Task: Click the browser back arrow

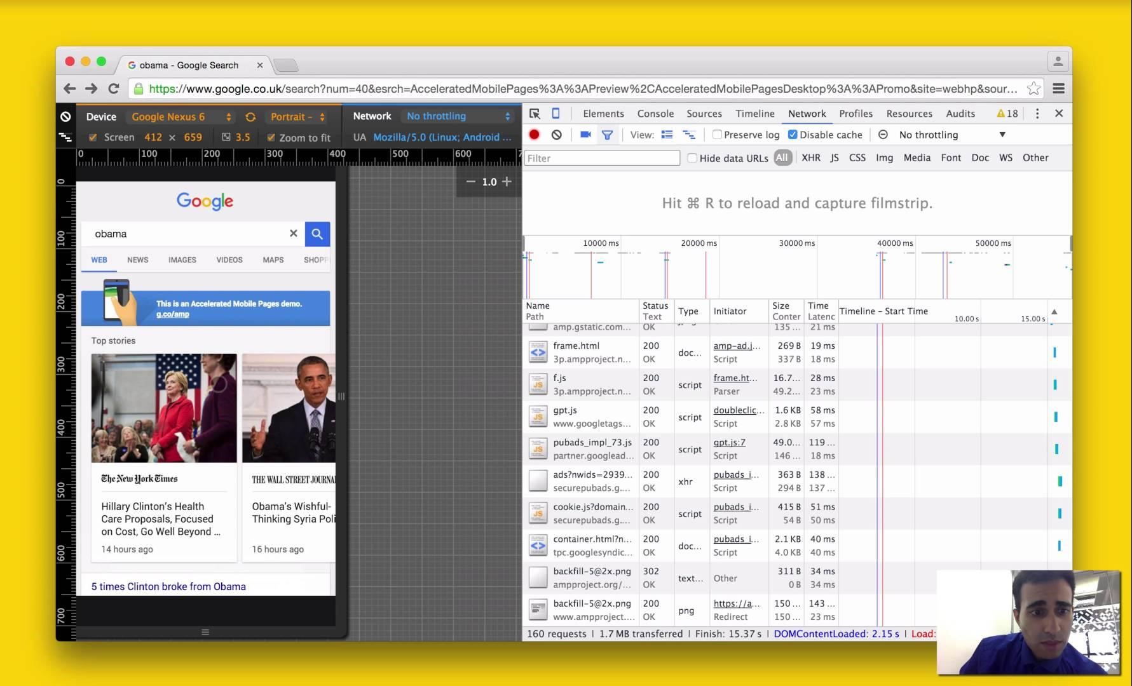Action: coord(70,89)
